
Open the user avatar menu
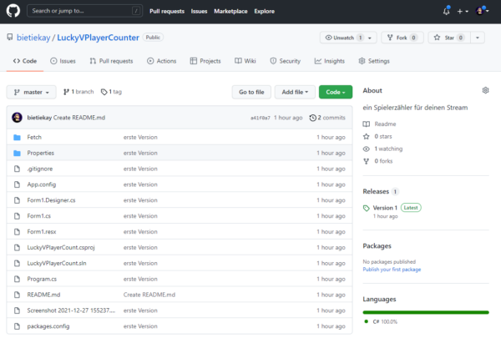coord(482,11)
